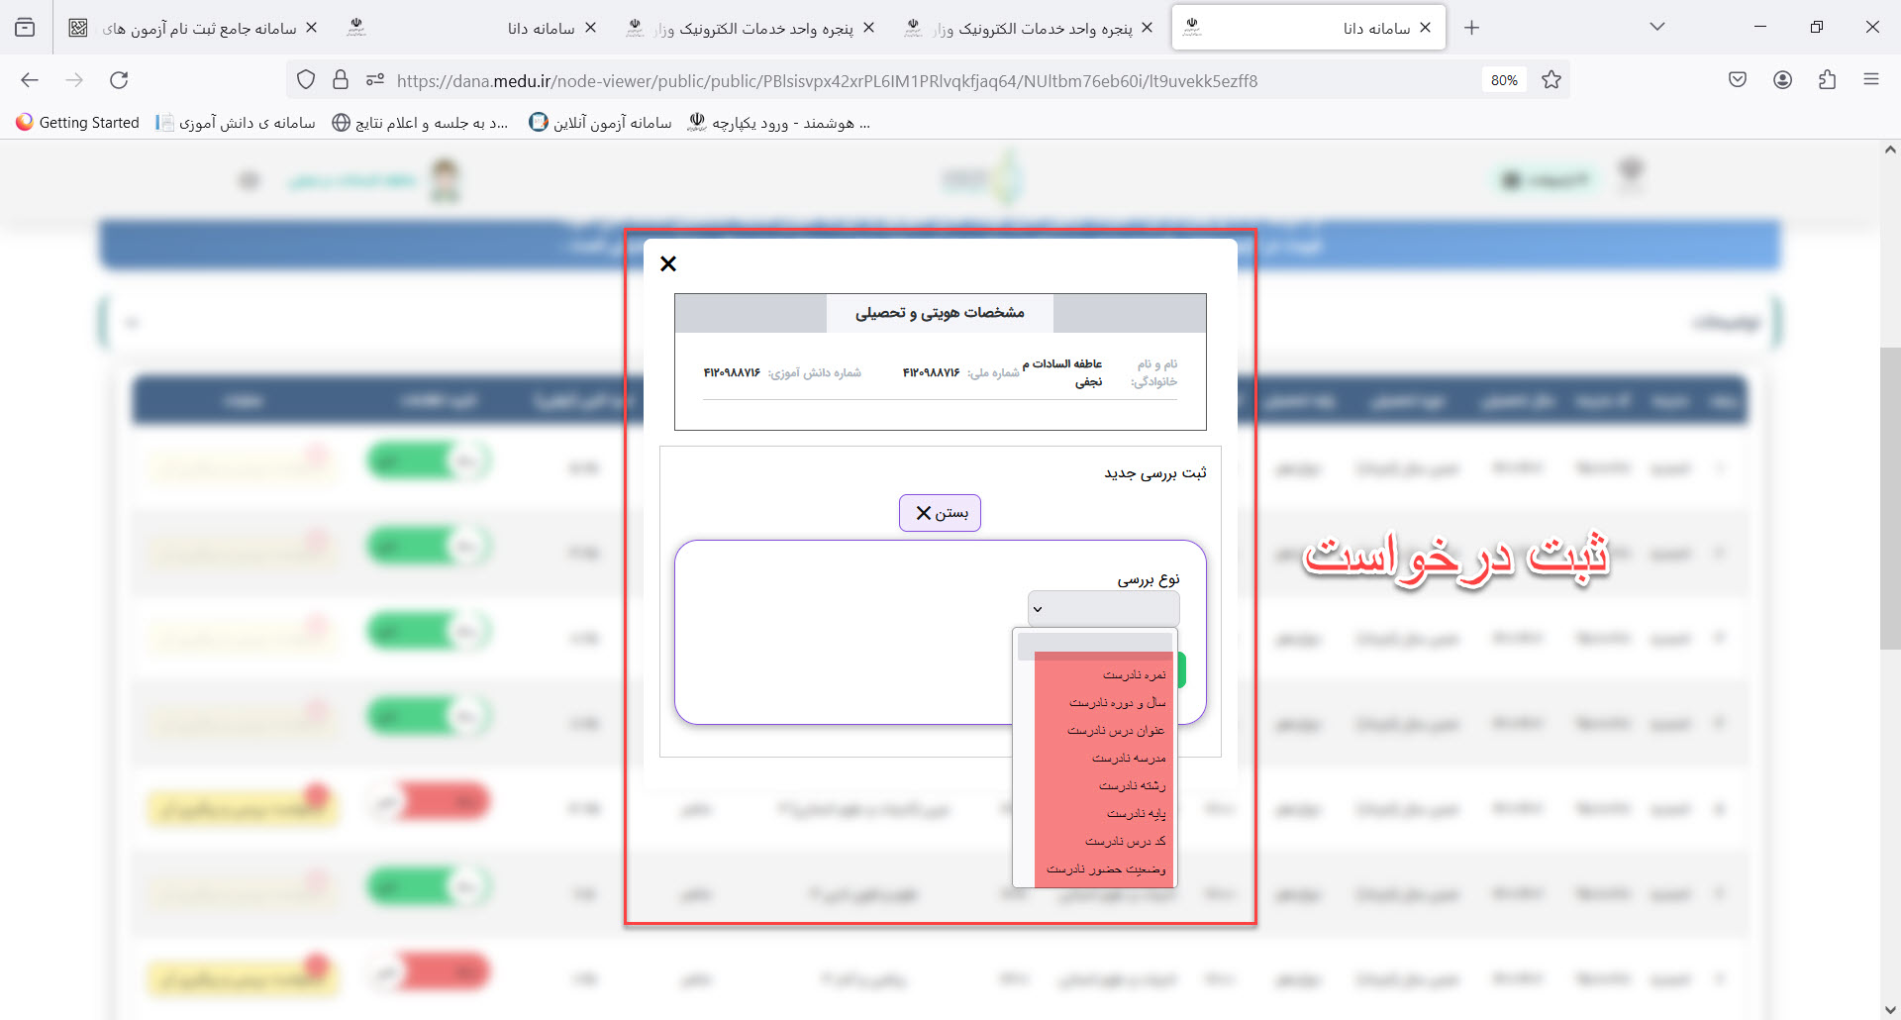Expand the list all tabs chevron
Screen dimensions: 1901x1020
pos(1656,28)
